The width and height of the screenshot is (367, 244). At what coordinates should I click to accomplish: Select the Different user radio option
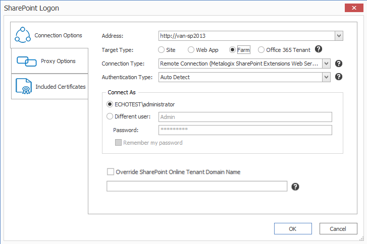tap(110, 117)
